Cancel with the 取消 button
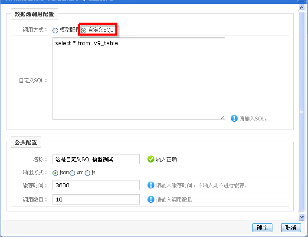 coord(291,227)
